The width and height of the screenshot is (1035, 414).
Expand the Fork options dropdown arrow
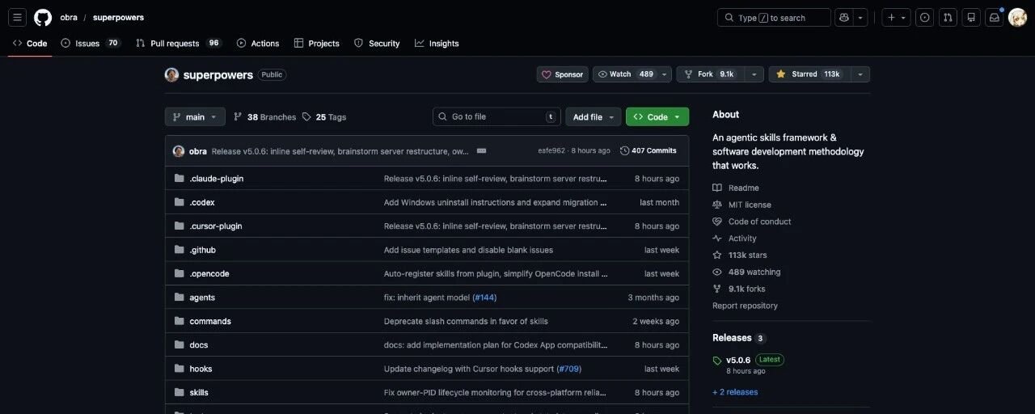pyautogui.click(x=755, y=74)
